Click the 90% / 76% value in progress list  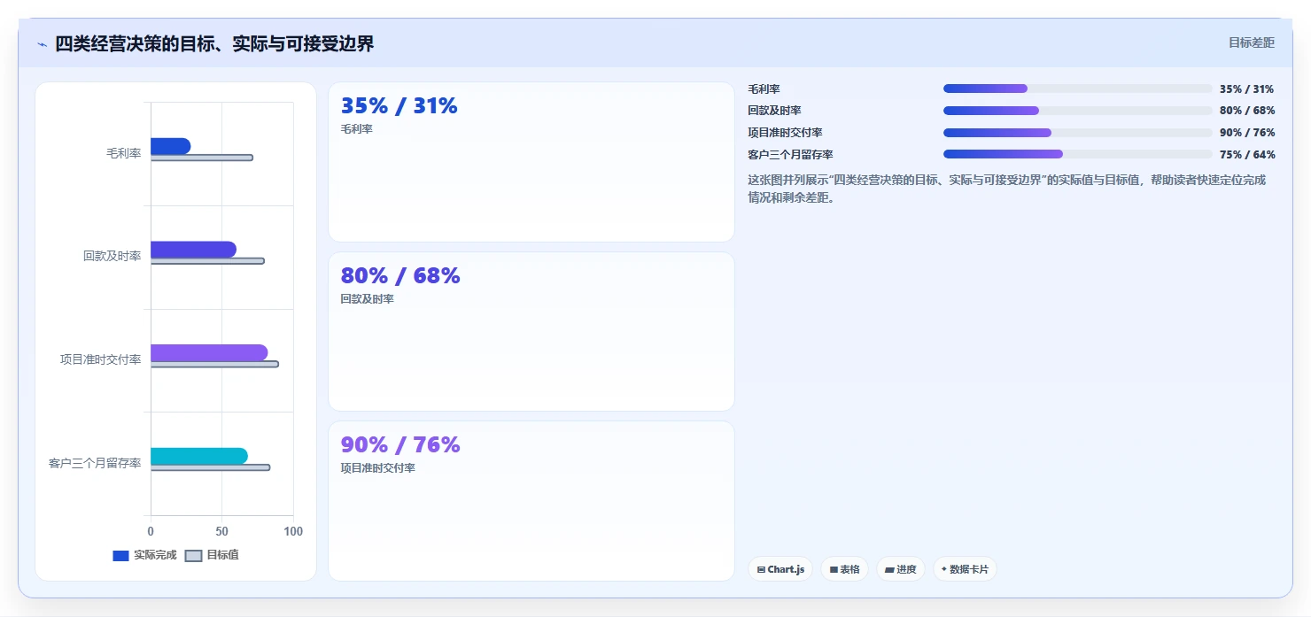(x=1247, y=133)
